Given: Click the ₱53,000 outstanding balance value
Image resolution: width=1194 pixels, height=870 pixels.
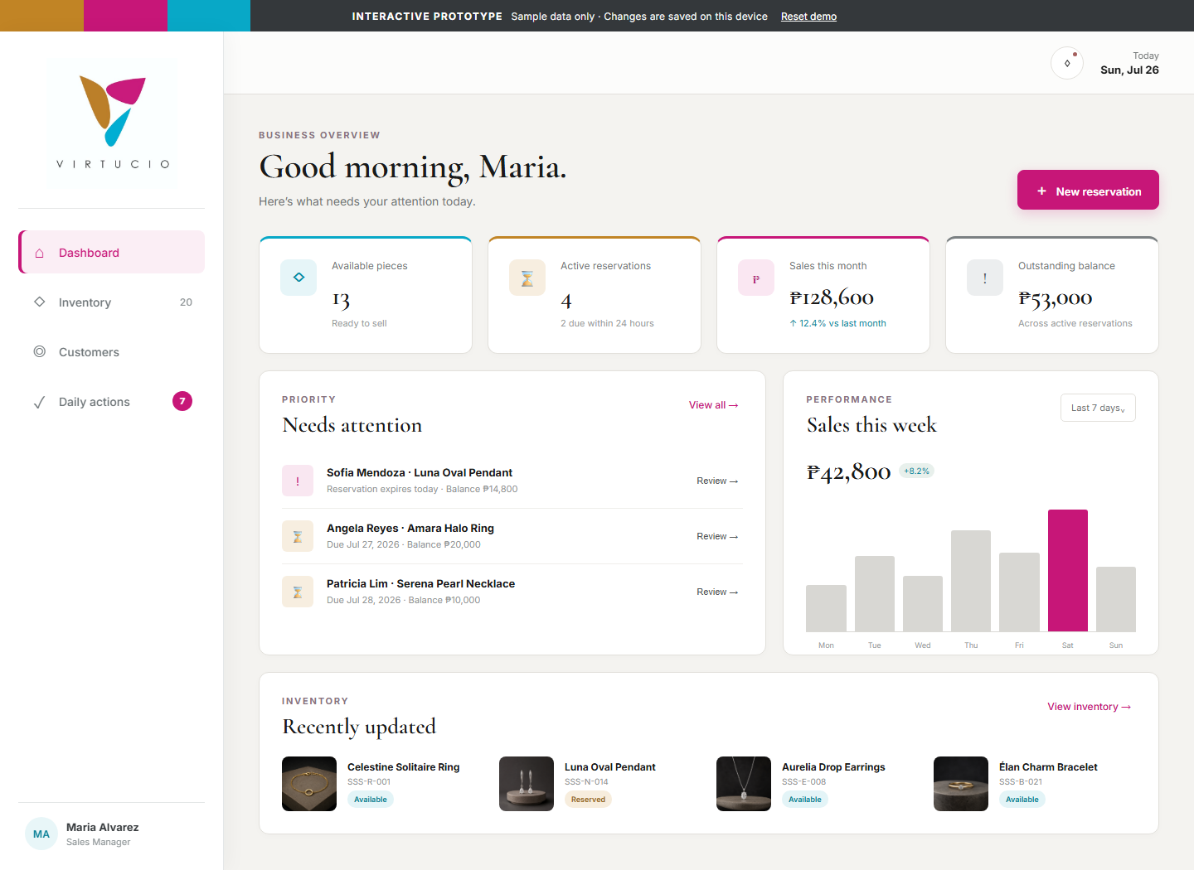Looking at the screenshot, I should tap(1055, 298).
